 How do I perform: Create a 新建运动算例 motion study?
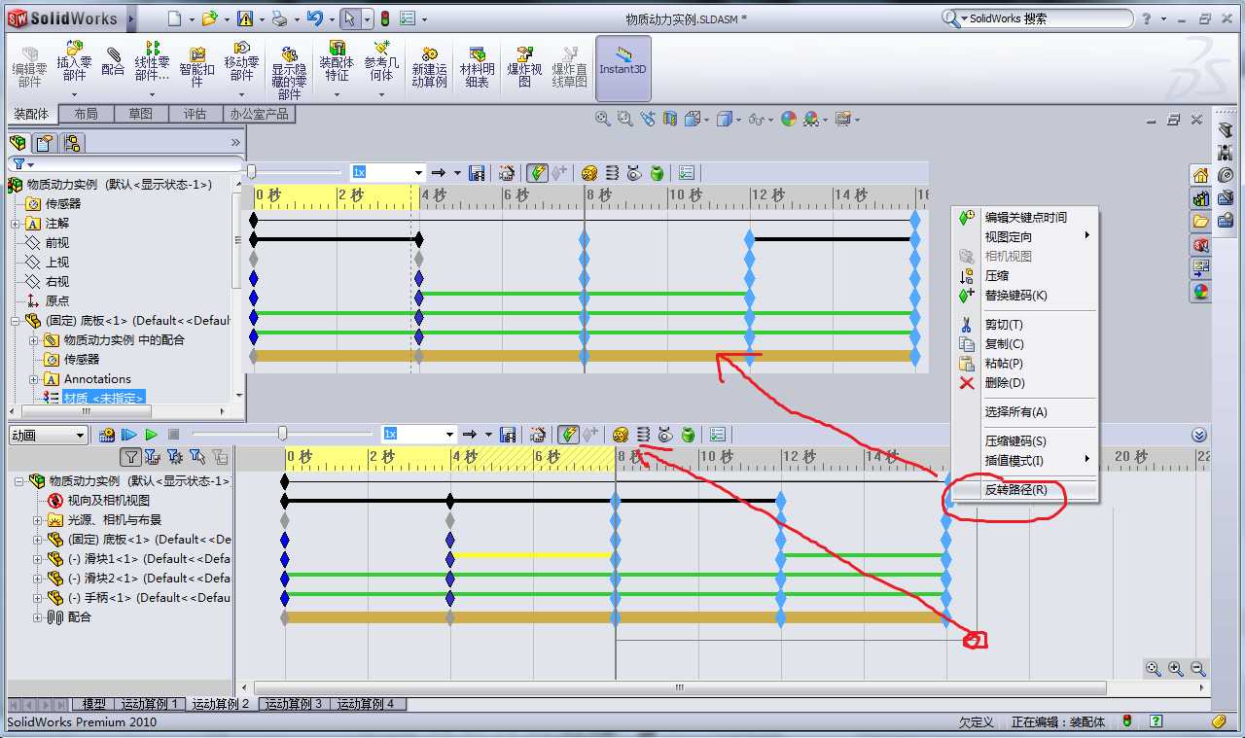click(x=429, y=66)
